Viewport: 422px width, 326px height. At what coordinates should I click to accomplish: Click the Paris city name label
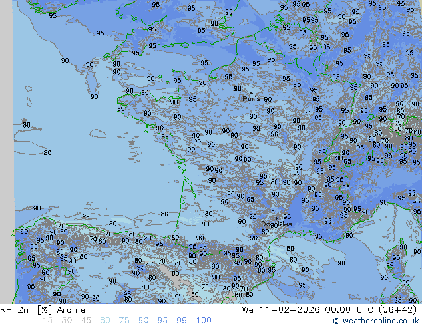251,99
